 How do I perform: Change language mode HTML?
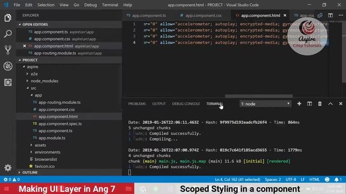(x=315, y=179)
